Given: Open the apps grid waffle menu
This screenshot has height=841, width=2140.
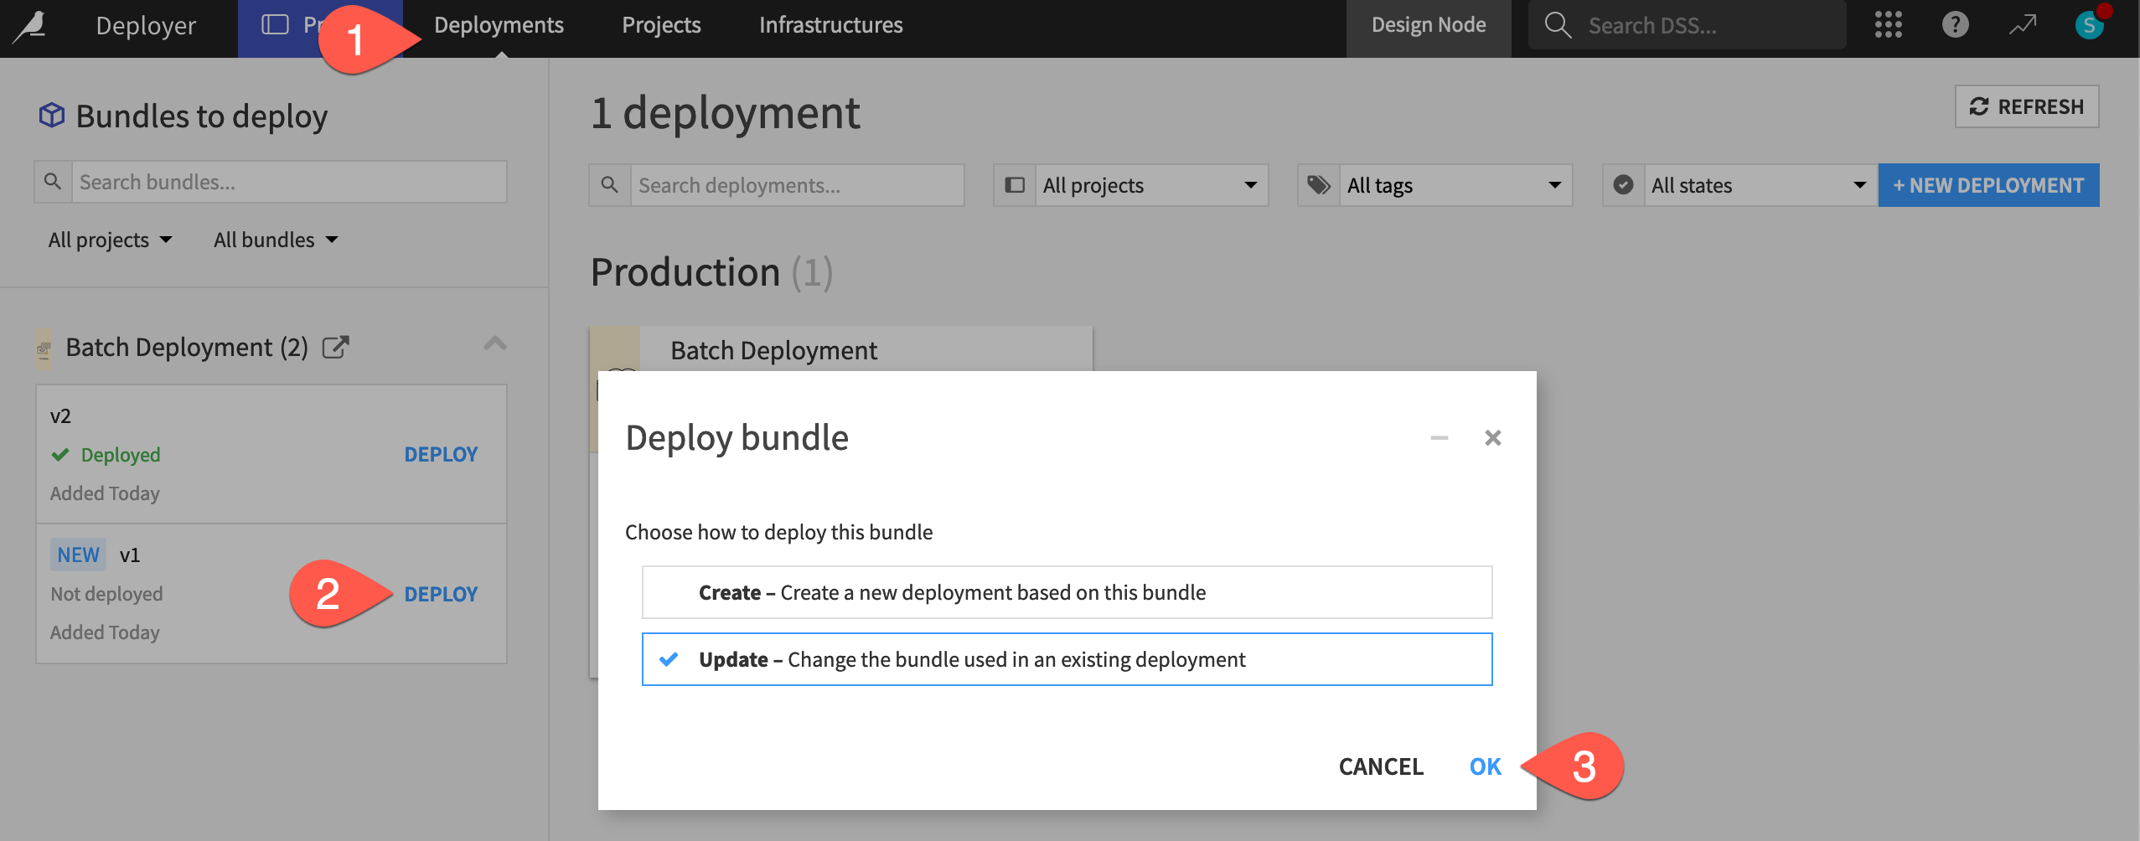Looking at the screenshot, I should click(1889, 24).
